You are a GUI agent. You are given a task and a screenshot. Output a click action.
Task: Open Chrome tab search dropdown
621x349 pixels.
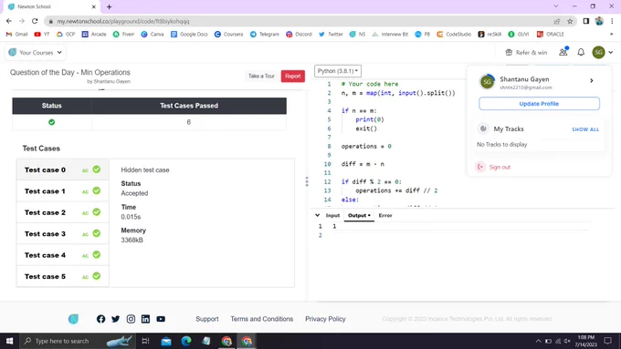click(x=556, y=6)
